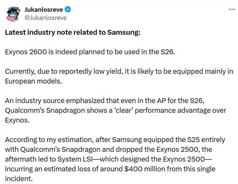238x184 pixels.
Task: Click the bold Jukanlosreve display name
Action: pos(44,9)
